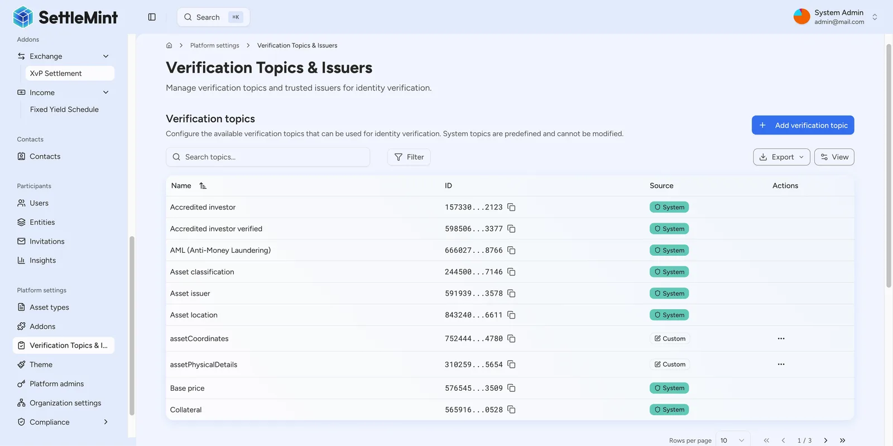The height and width of the screenshot is (446, 893).
Task: Open XvP Settlement item
Action: click(70, 73)
